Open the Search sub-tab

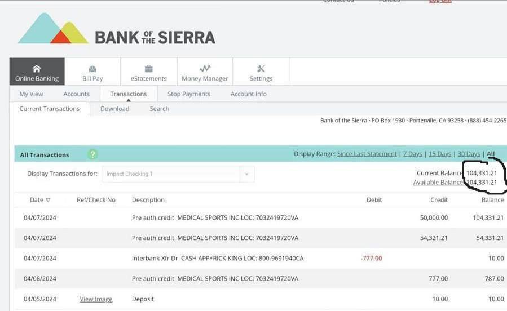point(160,109)
